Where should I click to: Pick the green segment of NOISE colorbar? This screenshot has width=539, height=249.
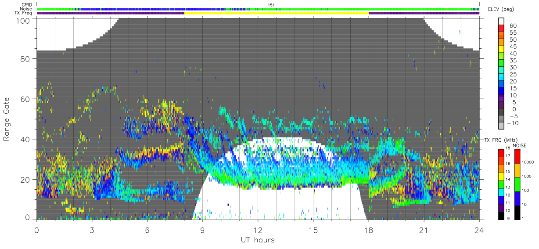point(517,184)
